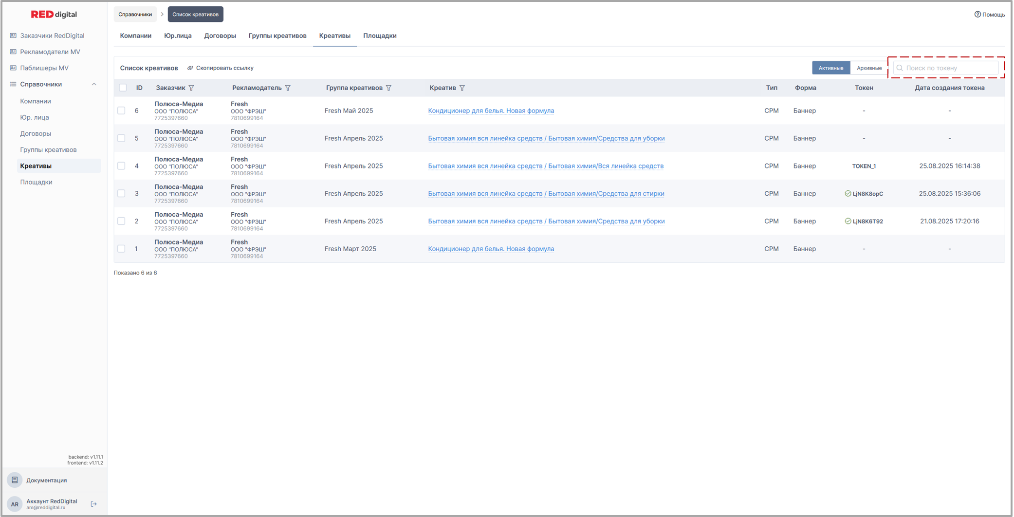
Task: Click the Заказчики RedDigital sidebar icon
Action: point(13,36)
